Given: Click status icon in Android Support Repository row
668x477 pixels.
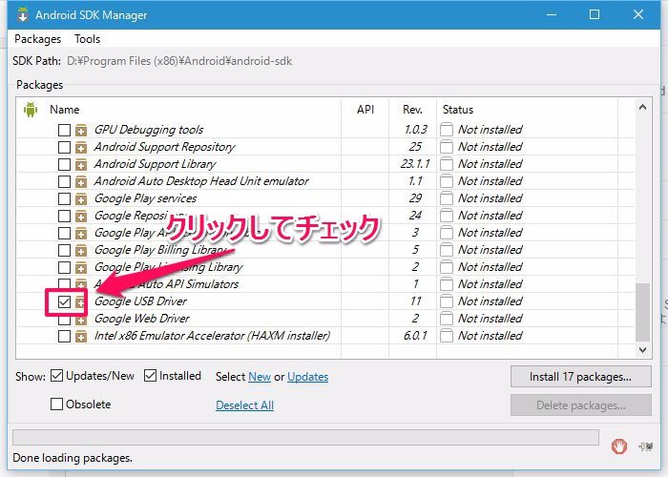Looking at the screenshot, I should (x=446, y=147).
